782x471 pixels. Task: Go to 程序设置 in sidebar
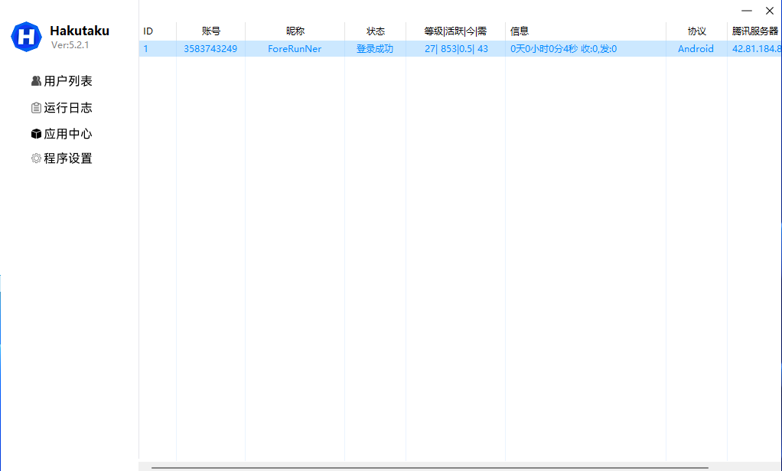click(67, 159)
